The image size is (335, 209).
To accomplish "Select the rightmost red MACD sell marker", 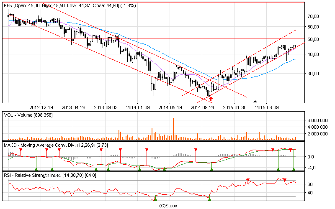I will coord(290,150).
